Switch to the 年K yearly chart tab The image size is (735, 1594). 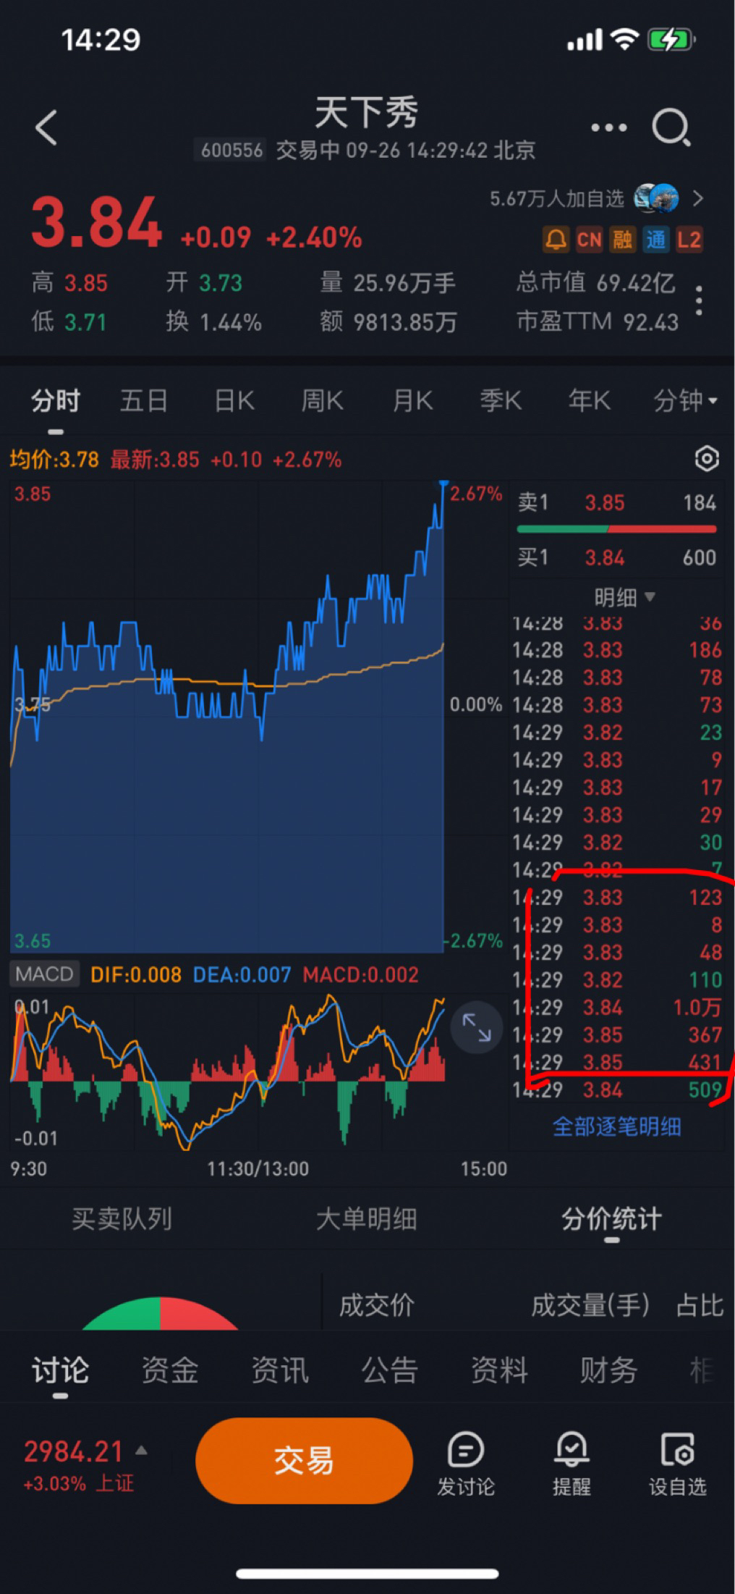click(589, 400)
